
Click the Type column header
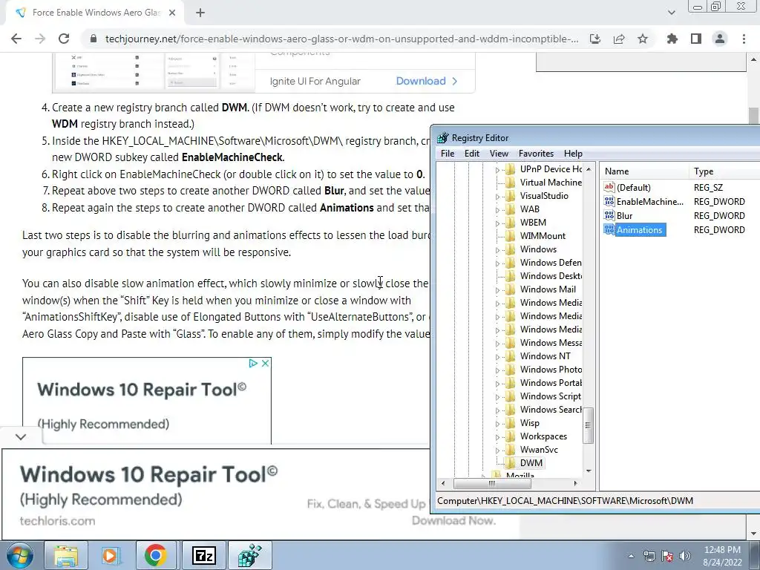point(724,171)
